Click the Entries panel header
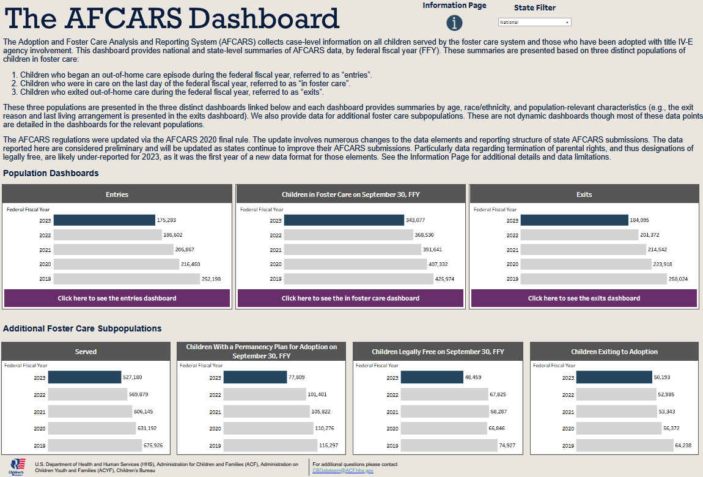Screen dimensions: 703x477 click(x=117, y=194)
